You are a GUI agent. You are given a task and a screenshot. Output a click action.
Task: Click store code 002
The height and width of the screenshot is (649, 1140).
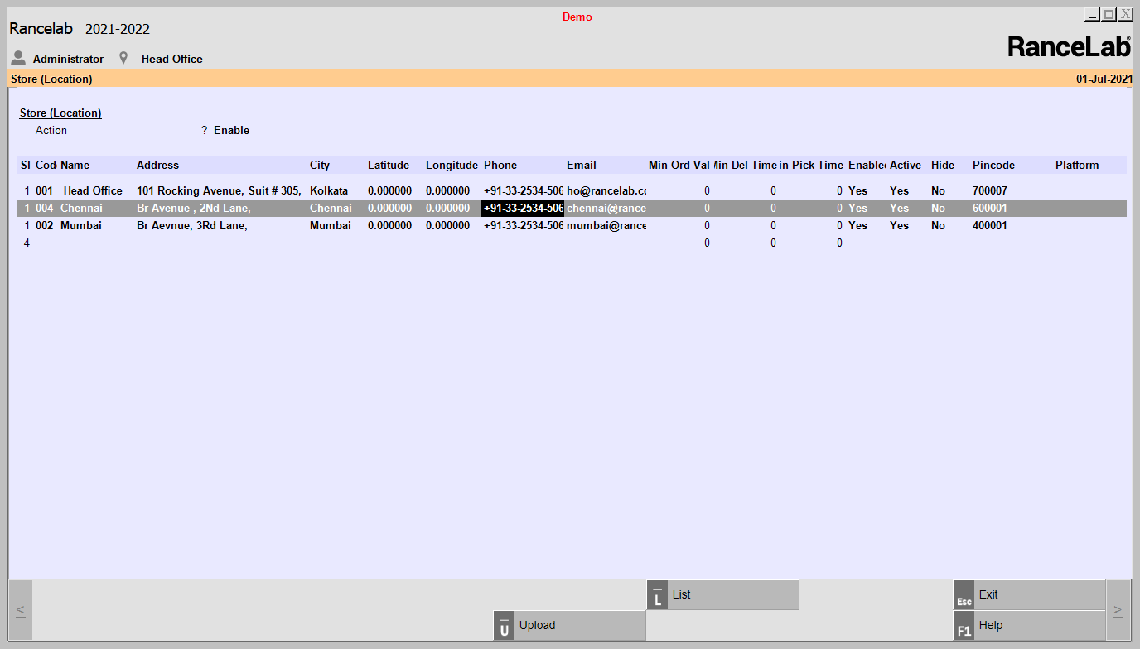coord(44,226)
